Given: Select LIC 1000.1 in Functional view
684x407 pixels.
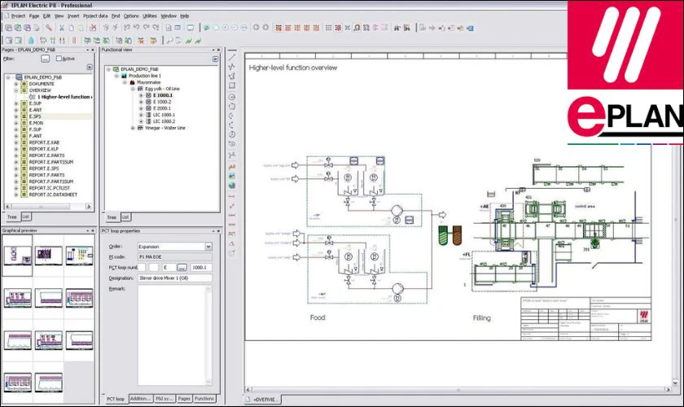Looking at the screenshot, I should (x=164, y=115).
